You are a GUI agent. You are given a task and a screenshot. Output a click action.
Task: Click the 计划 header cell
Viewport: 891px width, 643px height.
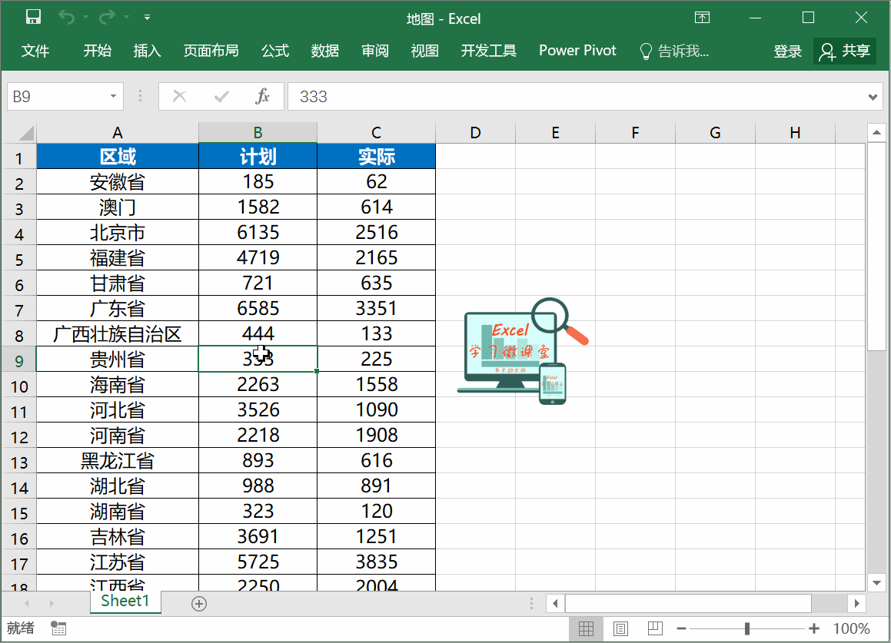tap(258, 156)
